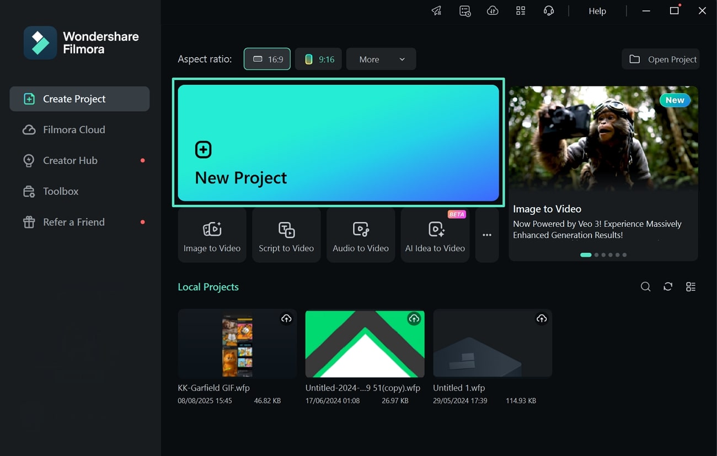Open Filmora Cloud in sidebar

tap(79, 130)
